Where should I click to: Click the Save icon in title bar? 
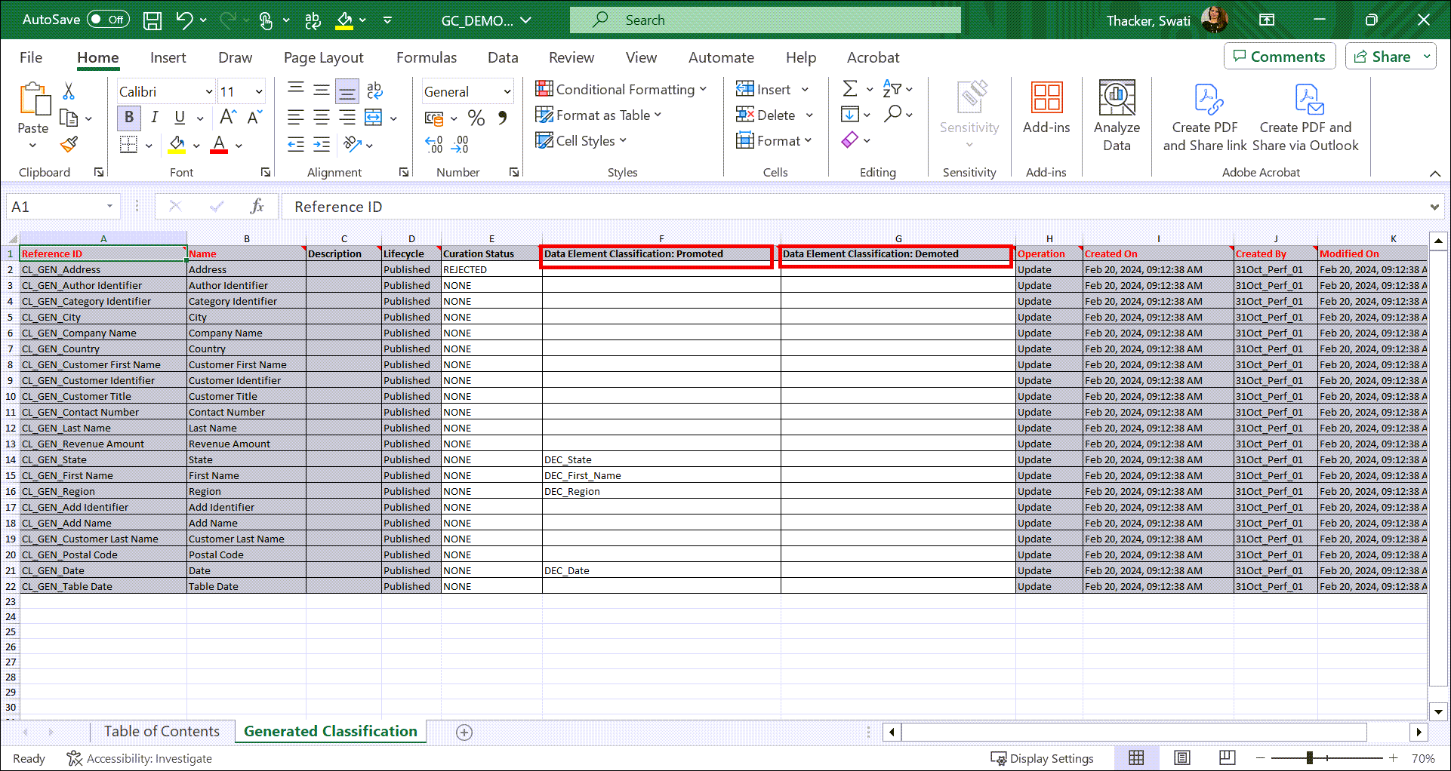(152, 20)
